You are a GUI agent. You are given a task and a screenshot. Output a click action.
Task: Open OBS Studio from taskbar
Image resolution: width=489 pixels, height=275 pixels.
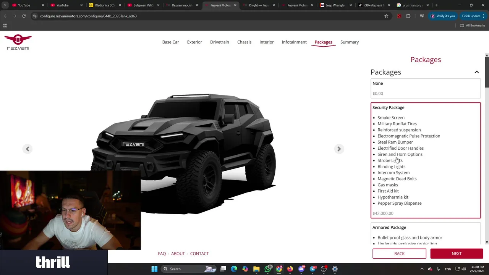[324, 269]
